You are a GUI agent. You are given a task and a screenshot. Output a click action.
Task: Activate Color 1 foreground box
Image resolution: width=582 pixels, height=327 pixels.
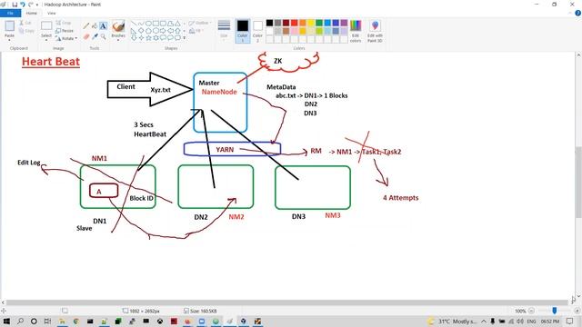pos(243,31)
